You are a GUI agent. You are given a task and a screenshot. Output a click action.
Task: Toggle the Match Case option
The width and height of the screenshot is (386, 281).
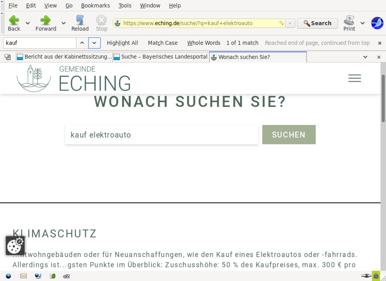(163, 43)
